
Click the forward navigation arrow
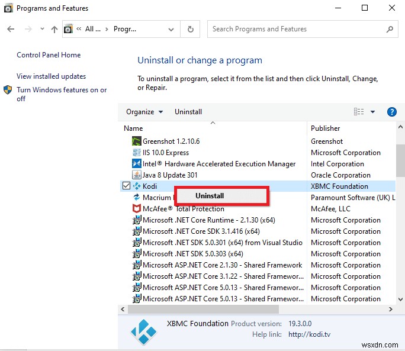(x=28, y=29)
